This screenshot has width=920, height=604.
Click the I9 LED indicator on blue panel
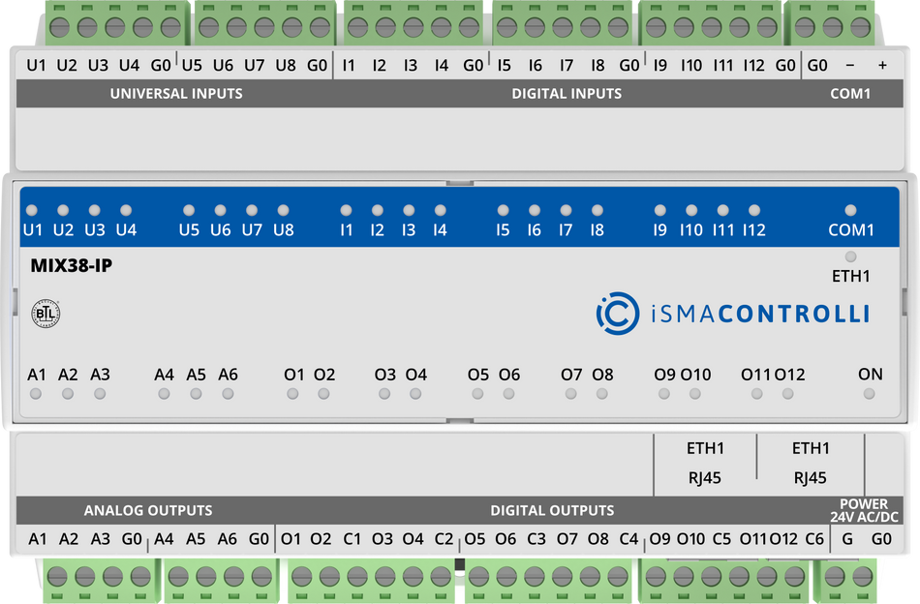pos(660,210)
